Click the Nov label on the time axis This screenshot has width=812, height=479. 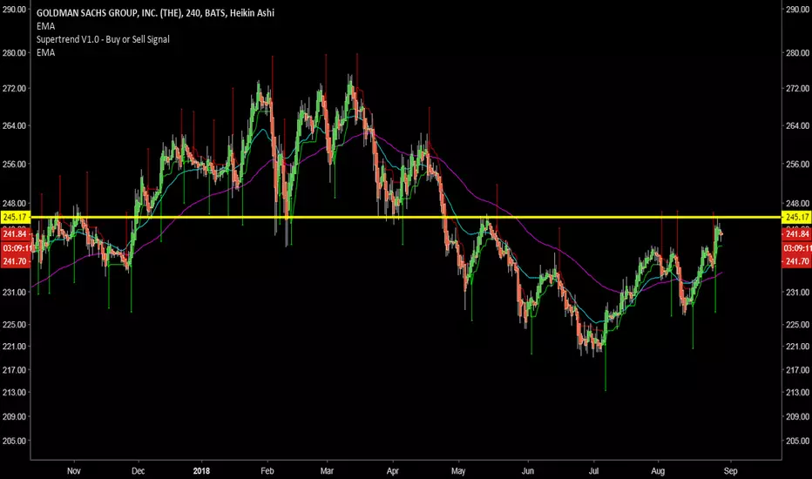[74, 471]
